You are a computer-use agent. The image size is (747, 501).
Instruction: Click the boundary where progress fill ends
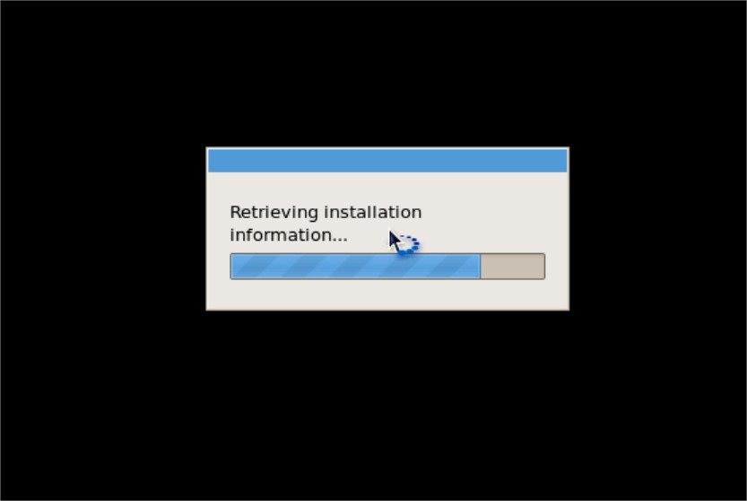[x=481, y=267]
